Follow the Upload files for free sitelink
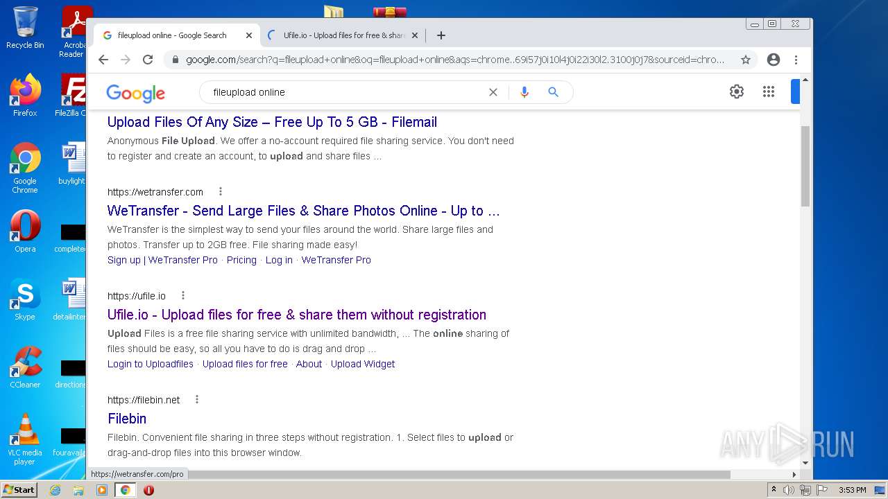888x499 pixels. click(245, 364)
